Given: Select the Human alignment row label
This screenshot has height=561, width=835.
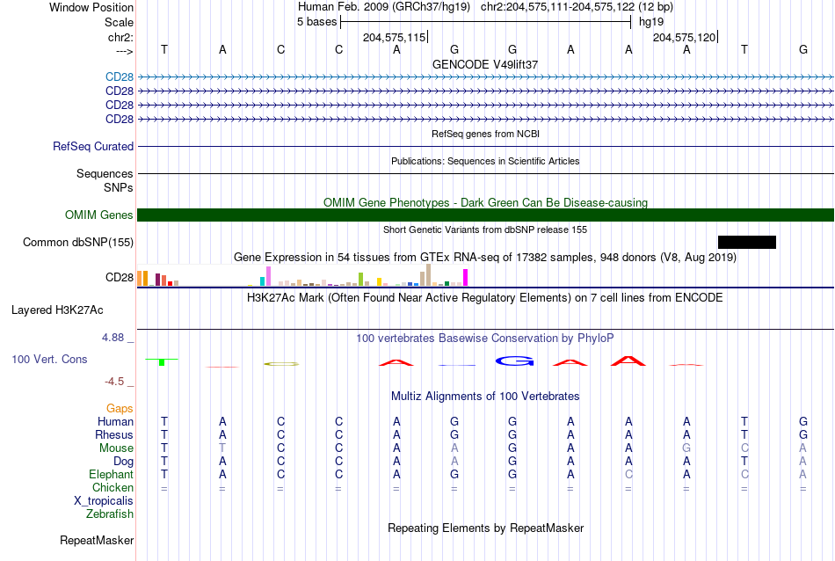Looking at the screenshot, I should (115, 421).
